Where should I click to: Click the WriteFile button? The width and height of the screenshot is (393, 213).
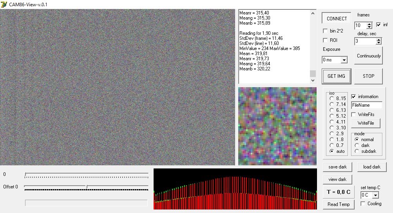[366, 123]
